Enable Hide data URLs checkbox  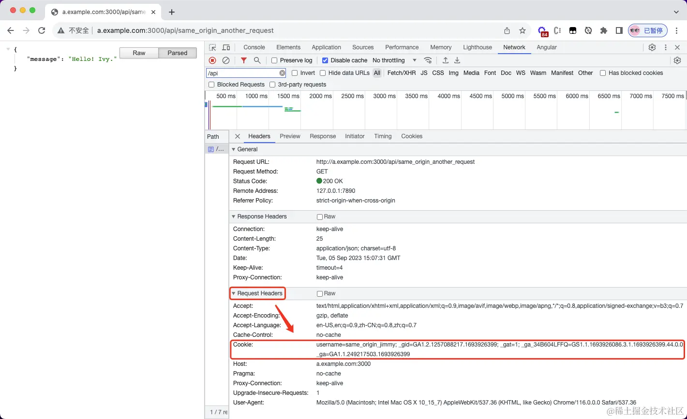(x=323, y=73)
